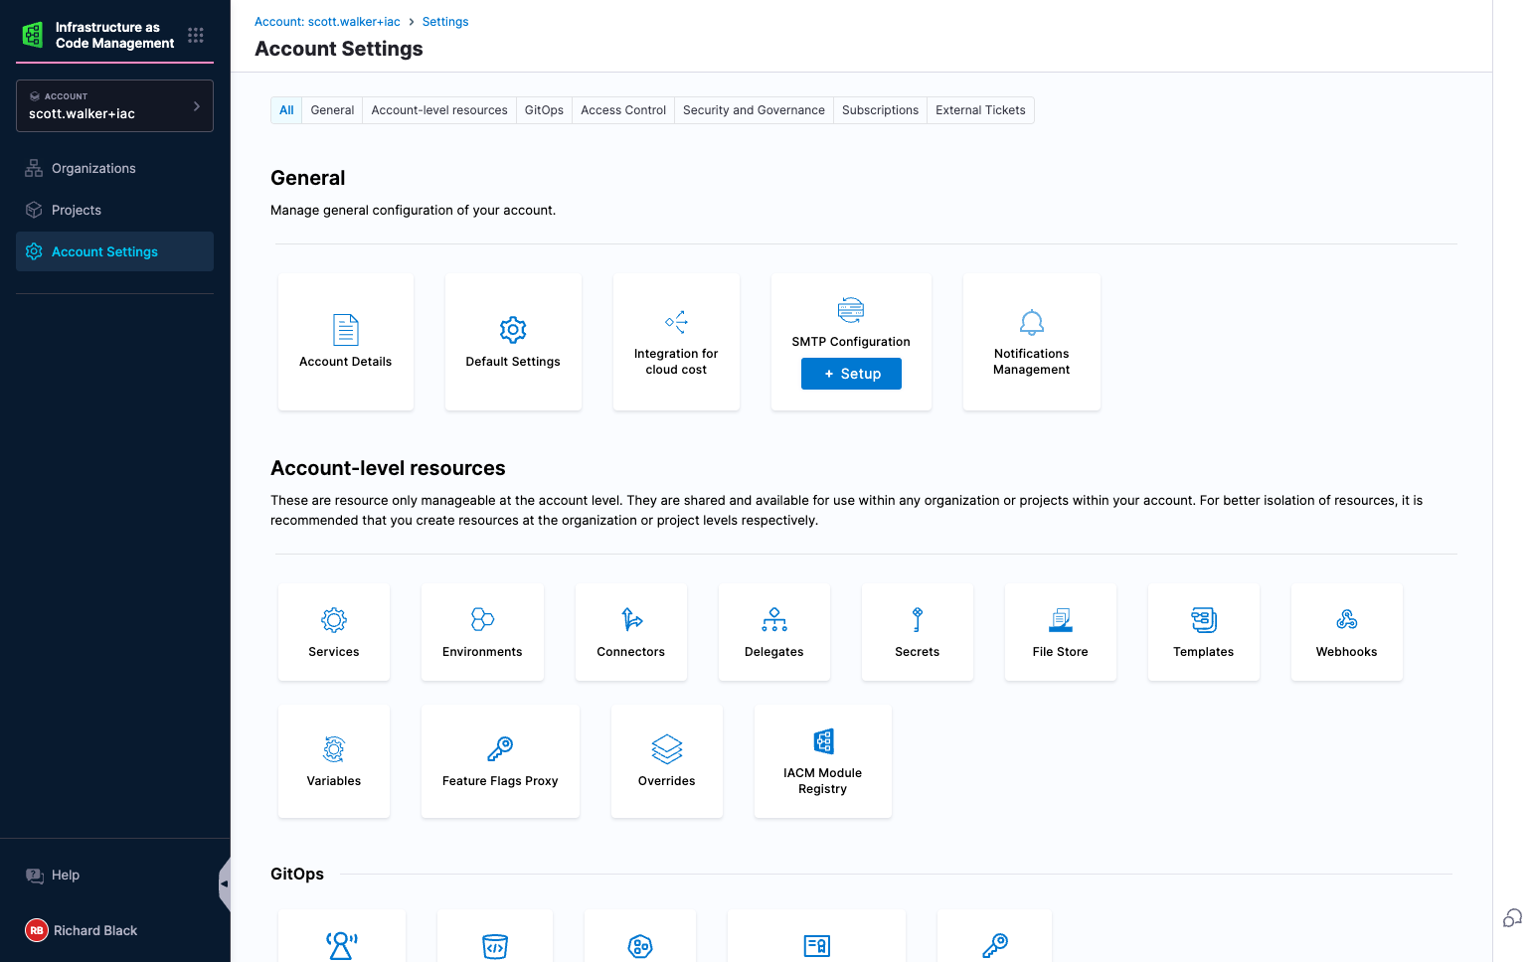
Task: Switch to the Subscriptions tab
Action: coord(880,110)
